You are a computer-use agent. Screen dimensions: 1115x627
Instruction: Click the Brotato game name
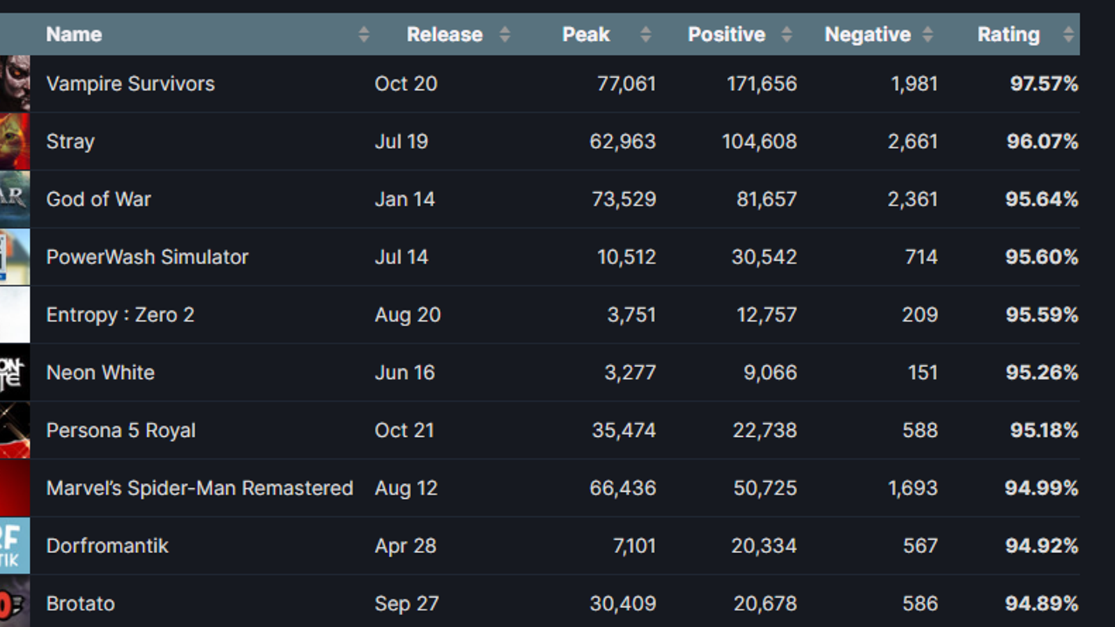[x=80, y=603]
